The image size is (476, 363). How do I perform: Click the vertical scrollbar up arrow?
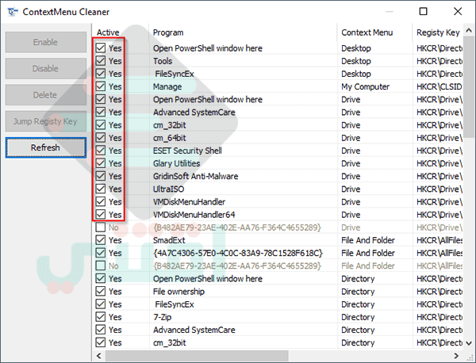point(469,30)
